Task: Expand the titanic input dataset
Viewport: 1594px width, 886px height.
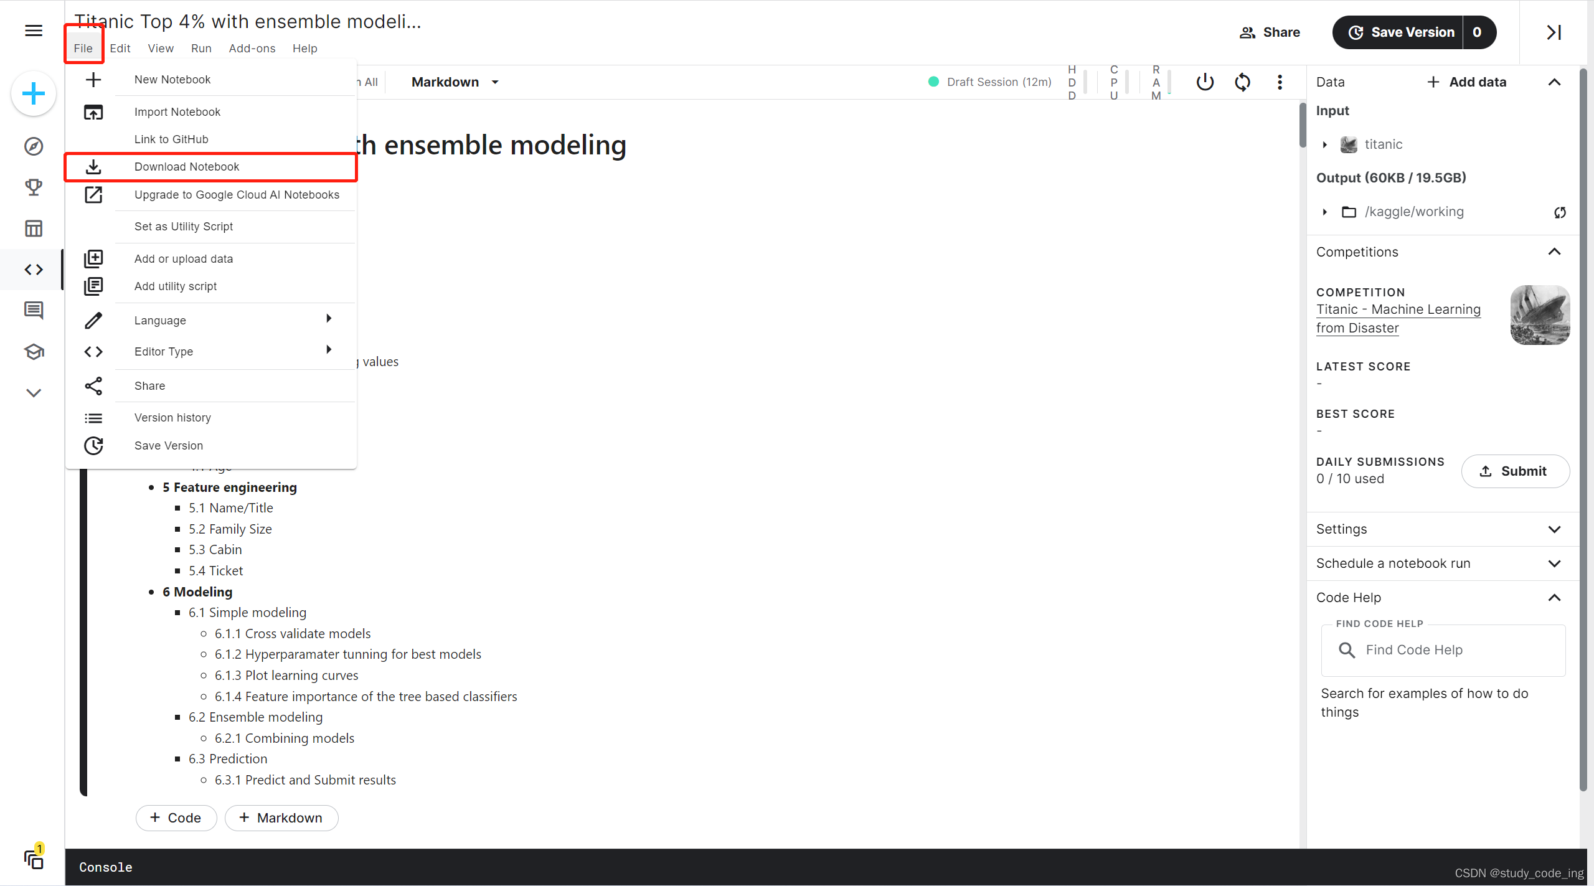Action: [1325, 145]
